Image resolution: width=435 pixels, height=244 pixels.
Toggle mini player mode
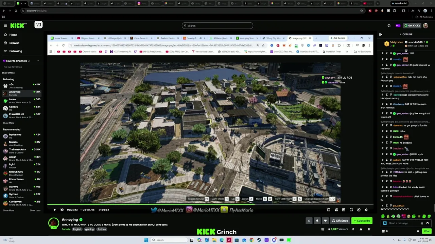tap(329, 210)
